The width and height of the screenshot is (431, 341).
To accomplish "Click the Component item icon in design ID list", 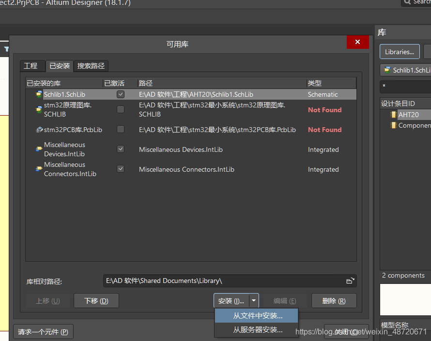I will (394, 125).
